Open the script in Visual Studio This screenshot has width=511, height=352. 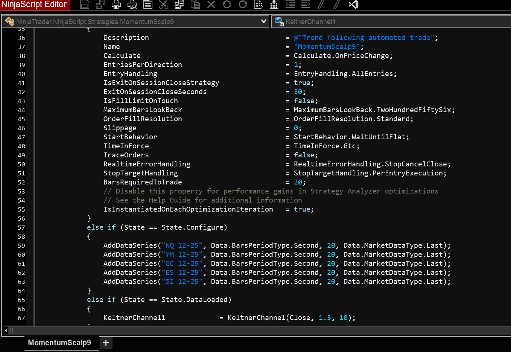[353, 5]
